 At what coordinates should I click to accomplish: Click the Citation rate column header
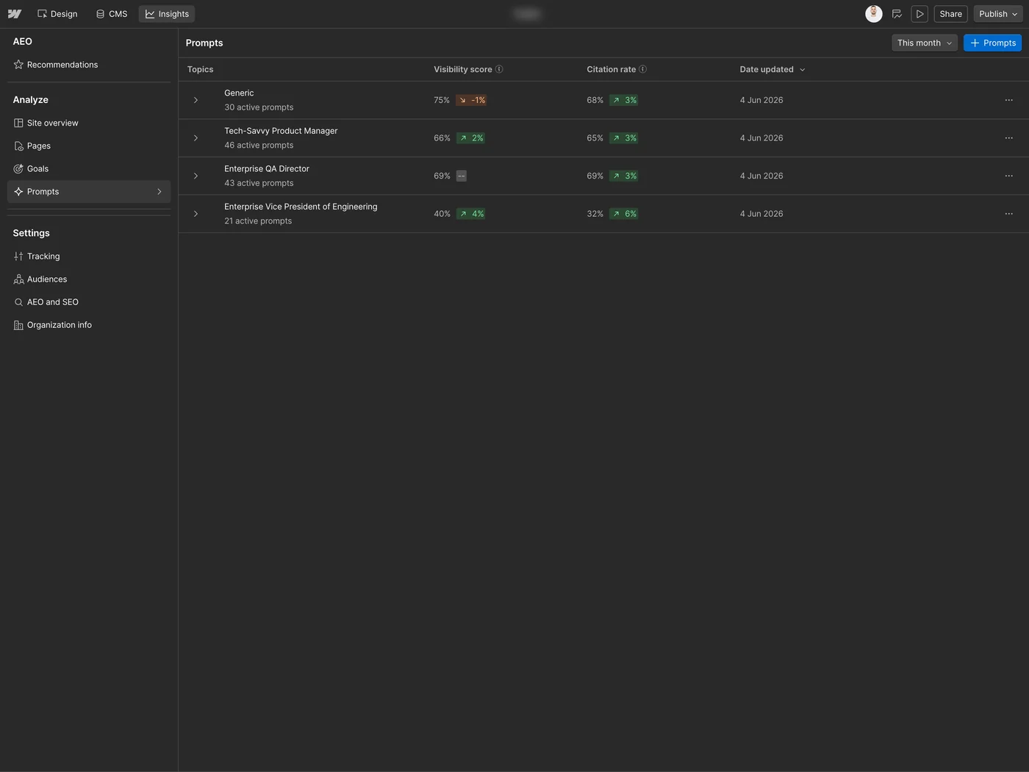click(x=612, y=69)
